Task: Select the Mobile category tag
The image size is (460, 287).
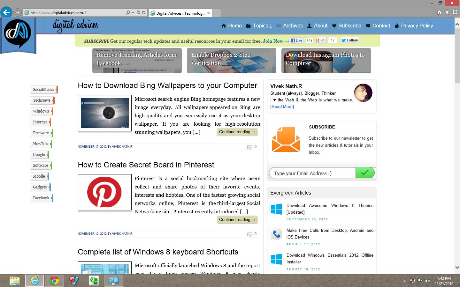Action: (39, 176)
